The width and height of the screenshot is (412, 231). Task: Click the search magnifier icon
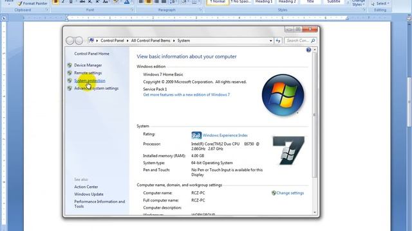tap(313, 40)
